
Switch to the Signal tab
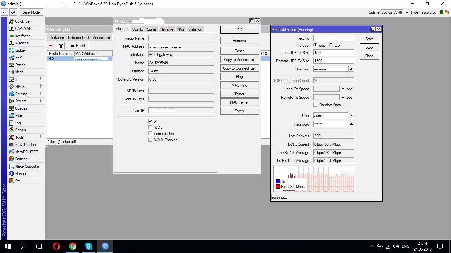pos(152,29)
